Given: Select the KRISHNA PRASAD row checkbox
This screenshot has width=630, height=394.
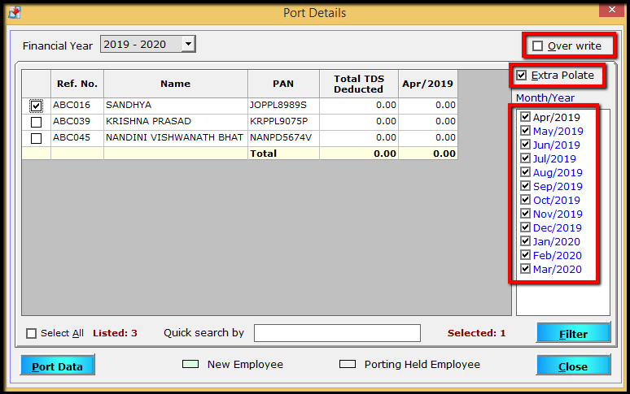Looking at the screenshot, I should point(36,122).
